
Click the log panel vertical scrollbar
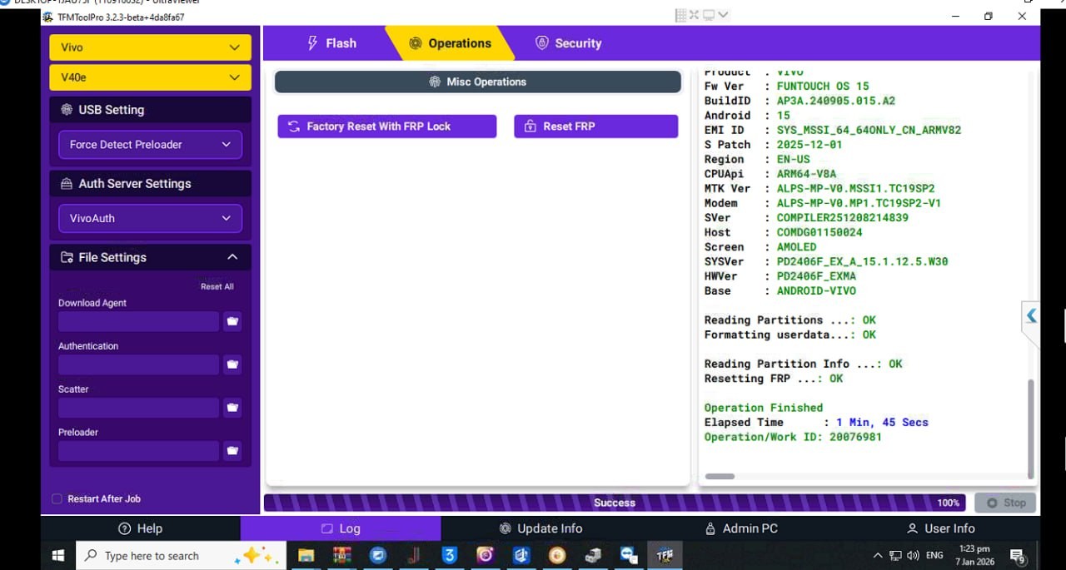point(1031,429)
